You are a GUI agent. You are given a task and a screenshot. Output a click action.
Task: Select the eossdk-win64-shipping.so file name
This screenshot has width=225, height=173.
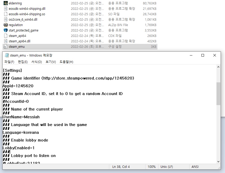(x=27, y=14)
